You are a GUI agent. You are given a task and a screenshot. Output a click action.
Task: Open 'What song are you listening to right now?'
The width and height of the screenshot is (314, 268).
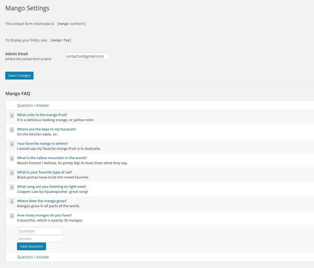[52, 187]
